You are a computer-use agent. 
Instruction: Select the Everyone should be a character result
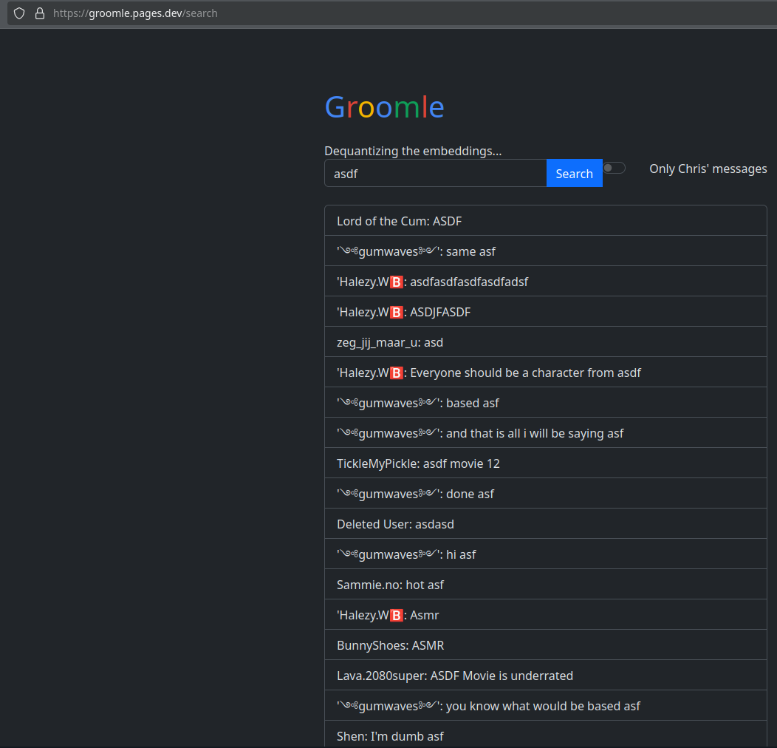pos(546,372)
